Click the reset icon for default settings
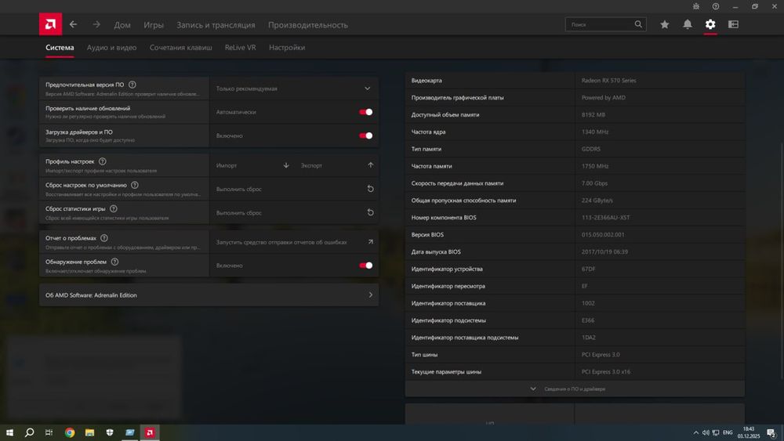784x441 pixels. coord(370,189)
